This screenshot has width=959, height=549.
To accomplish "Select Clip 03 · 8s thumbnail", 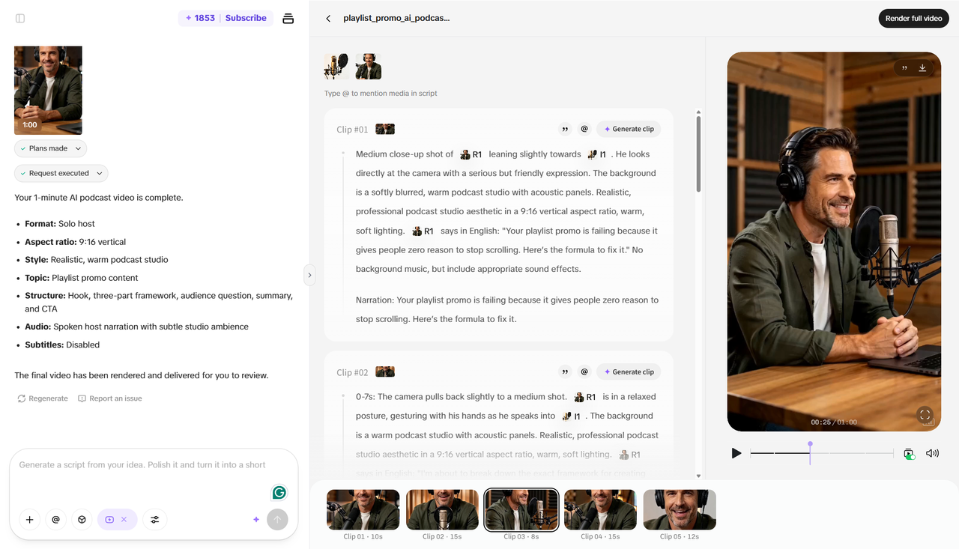I will click(x=521, y=509).
